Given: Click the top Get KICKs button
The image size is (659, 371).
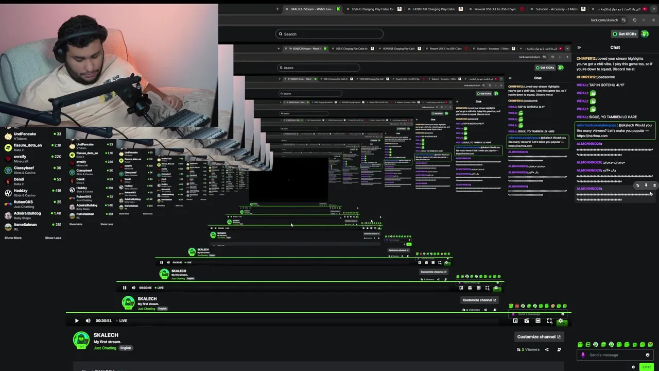Looking at the screenshot, I should click(624, 34).
